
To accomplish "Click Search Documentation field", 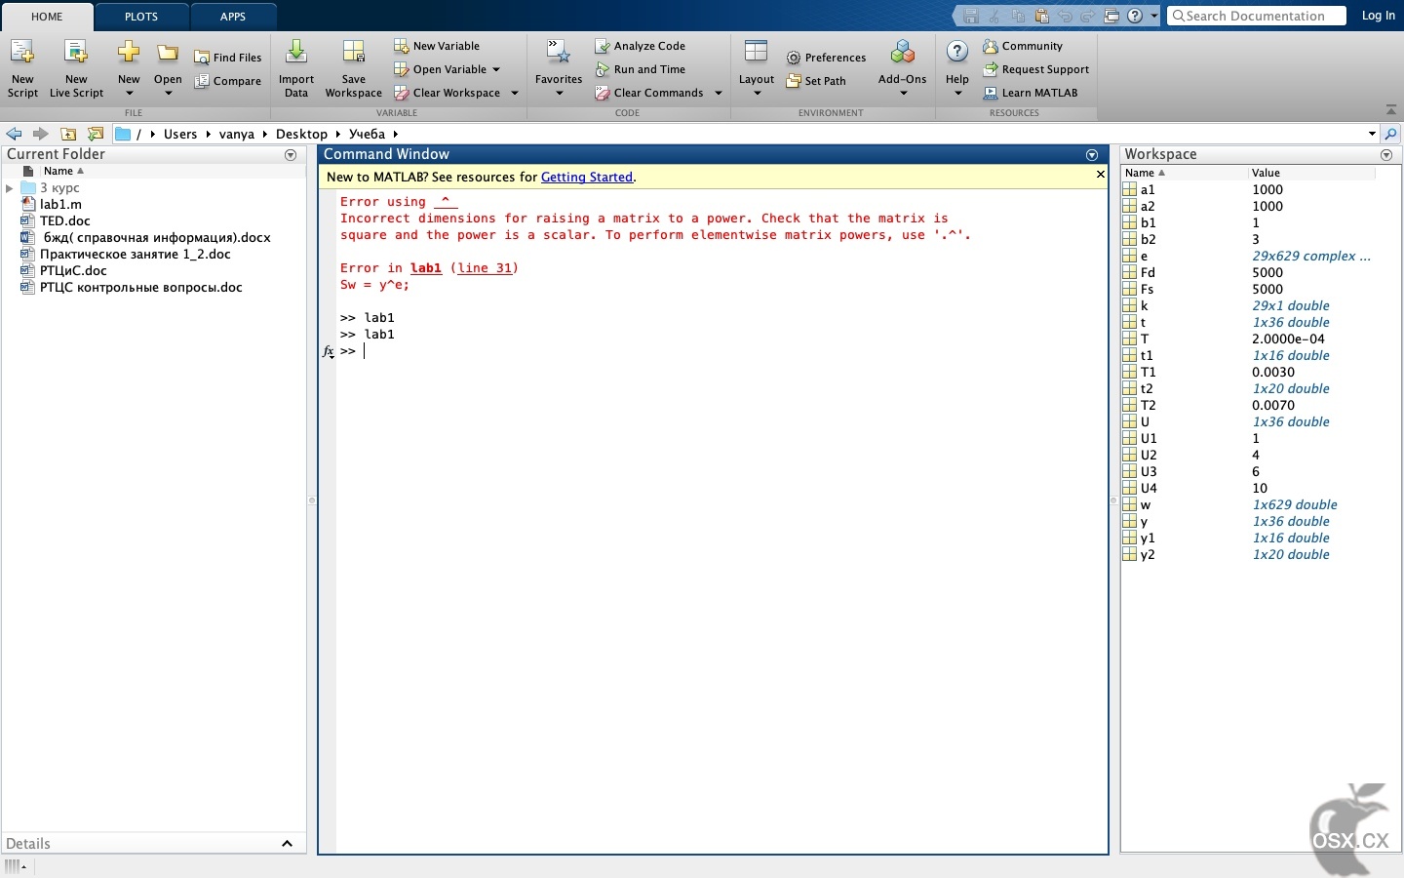I will [x=1256, y=16].
